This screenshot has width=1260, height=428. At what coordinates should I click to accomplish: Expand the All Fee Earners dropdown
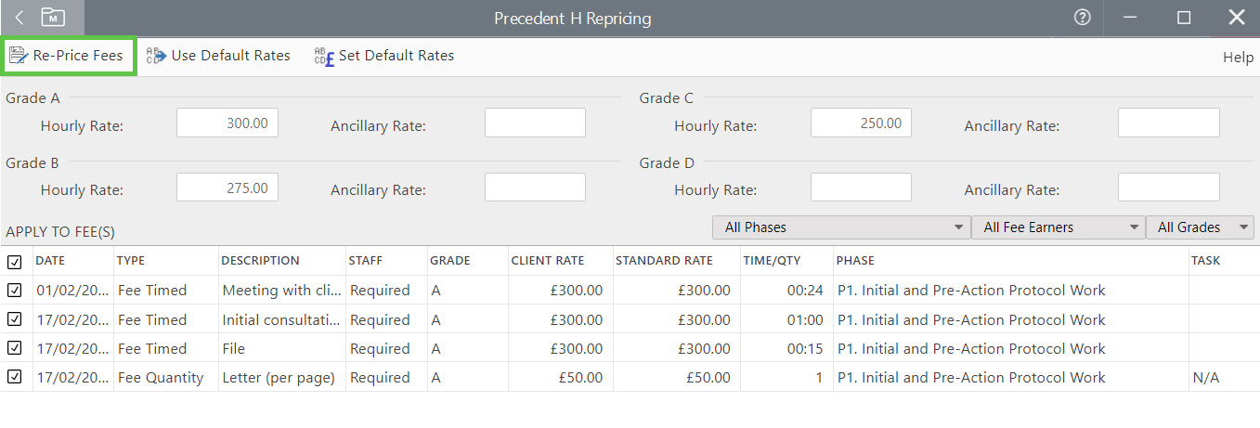click(x=1058, y=227)
